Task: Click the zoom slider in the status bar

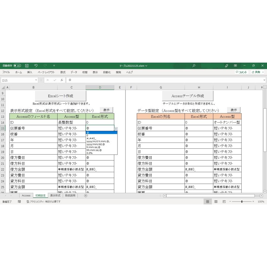Action: coord(242,202)
